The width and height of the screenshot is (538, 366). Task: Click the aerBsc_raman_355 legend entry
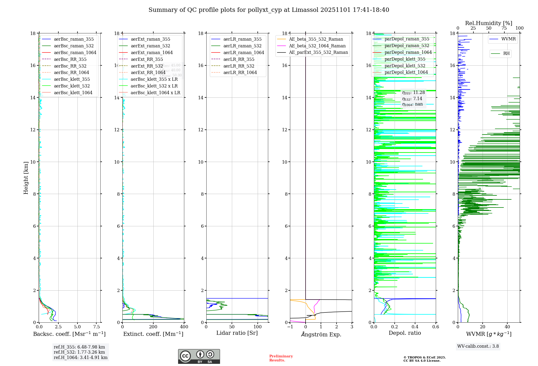(x=74, y=39)
